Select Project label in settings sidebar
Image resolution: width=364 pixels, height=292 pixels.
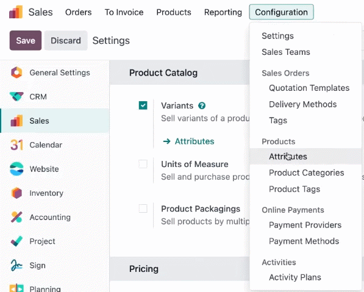pyautogui.click(x=42, y=241)
